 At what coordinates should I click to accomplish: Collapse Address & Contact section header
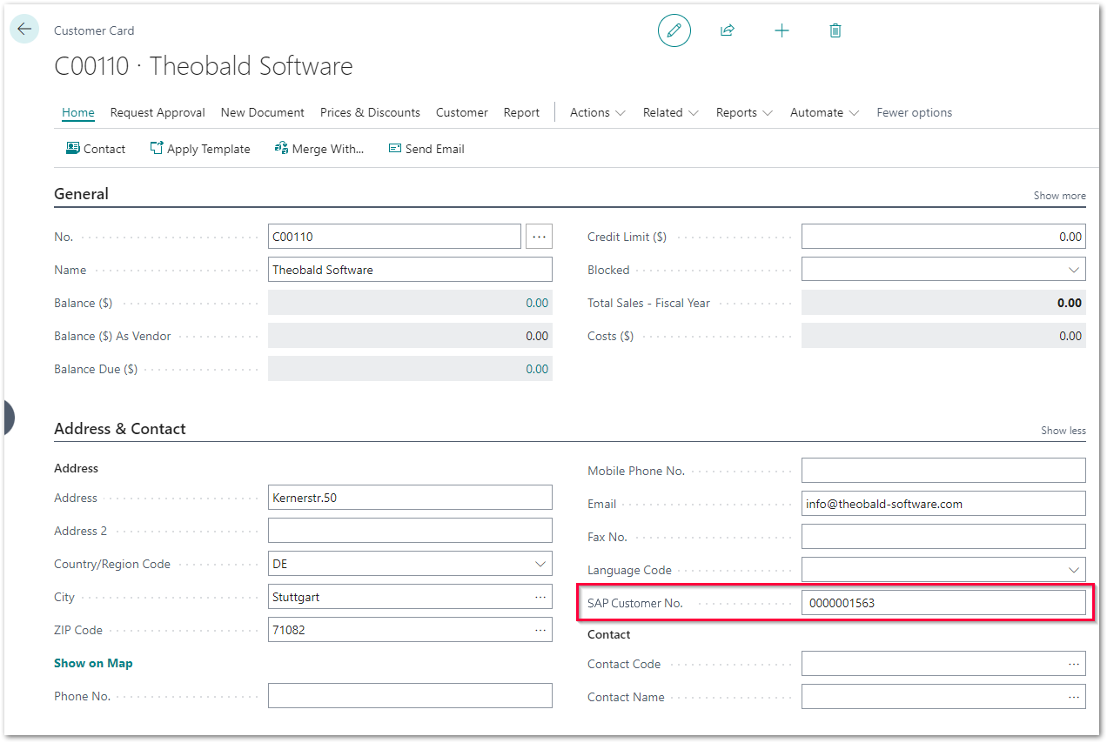coord(120,429)
